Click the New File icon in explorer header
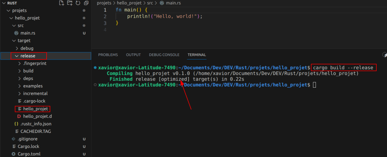This screenshot has width=387, height=157. click(62, 3)
